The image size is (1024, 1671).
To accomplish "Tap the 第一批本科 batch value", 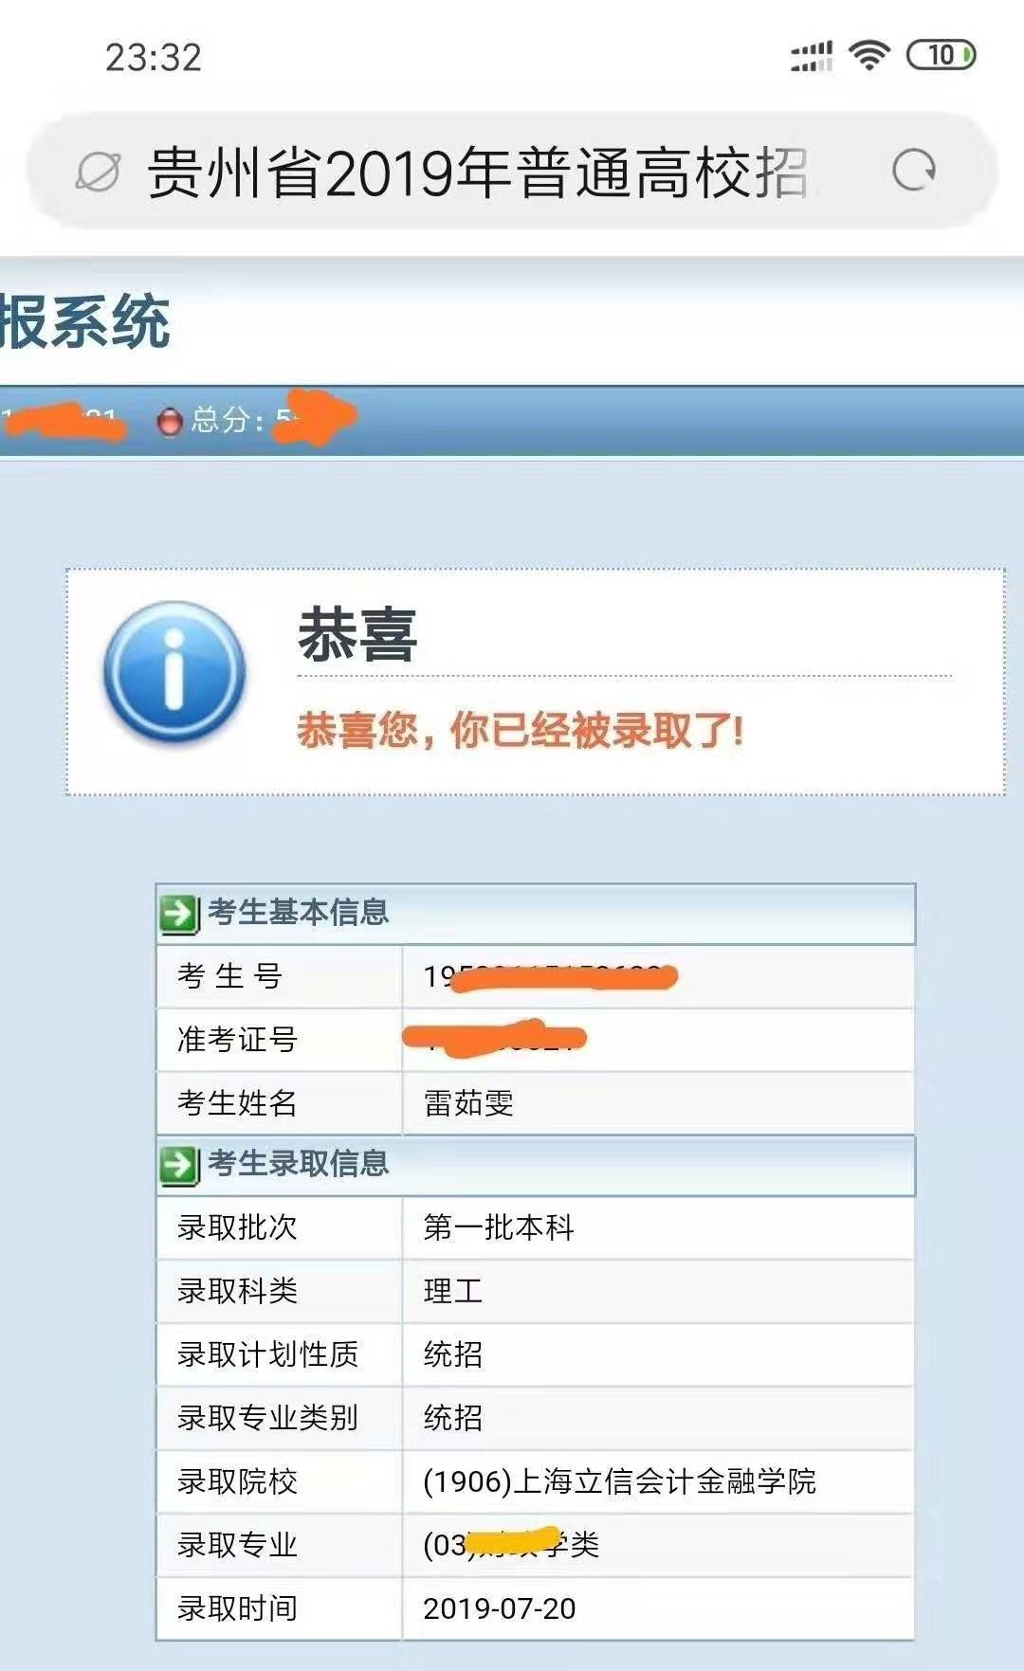I will point(499,1227).
